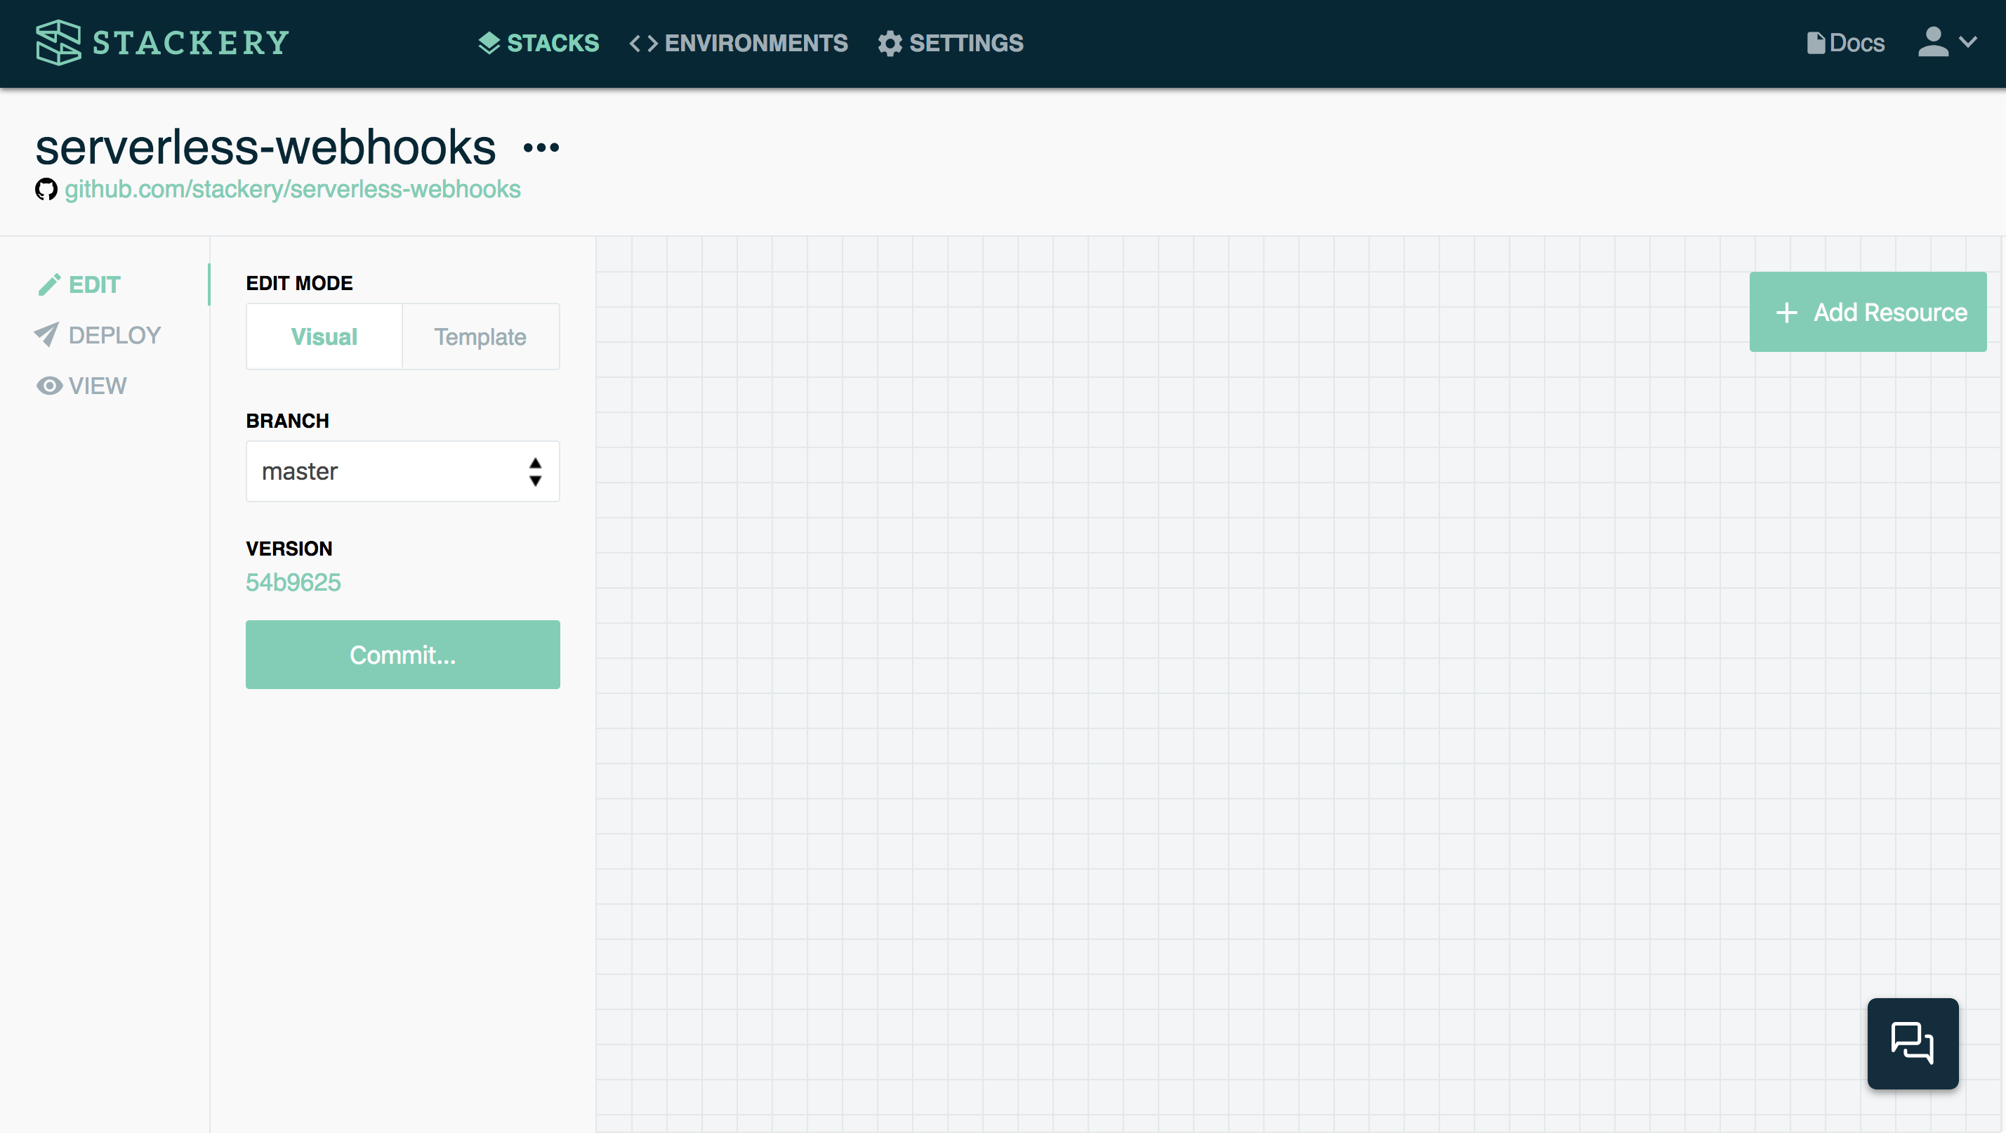Go to the ENVIRONMENTS nav item

tap(739, 43)
